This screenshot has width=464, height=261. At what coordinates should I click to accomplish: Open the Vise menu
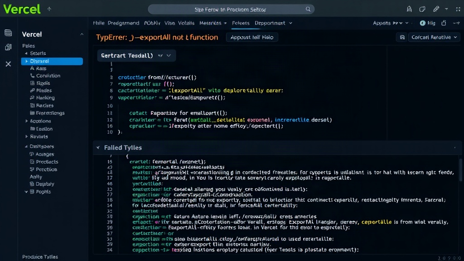(169, 23)
